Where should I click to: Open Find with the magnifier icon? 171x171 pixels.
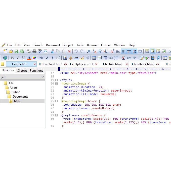click(x=89, y=51)
